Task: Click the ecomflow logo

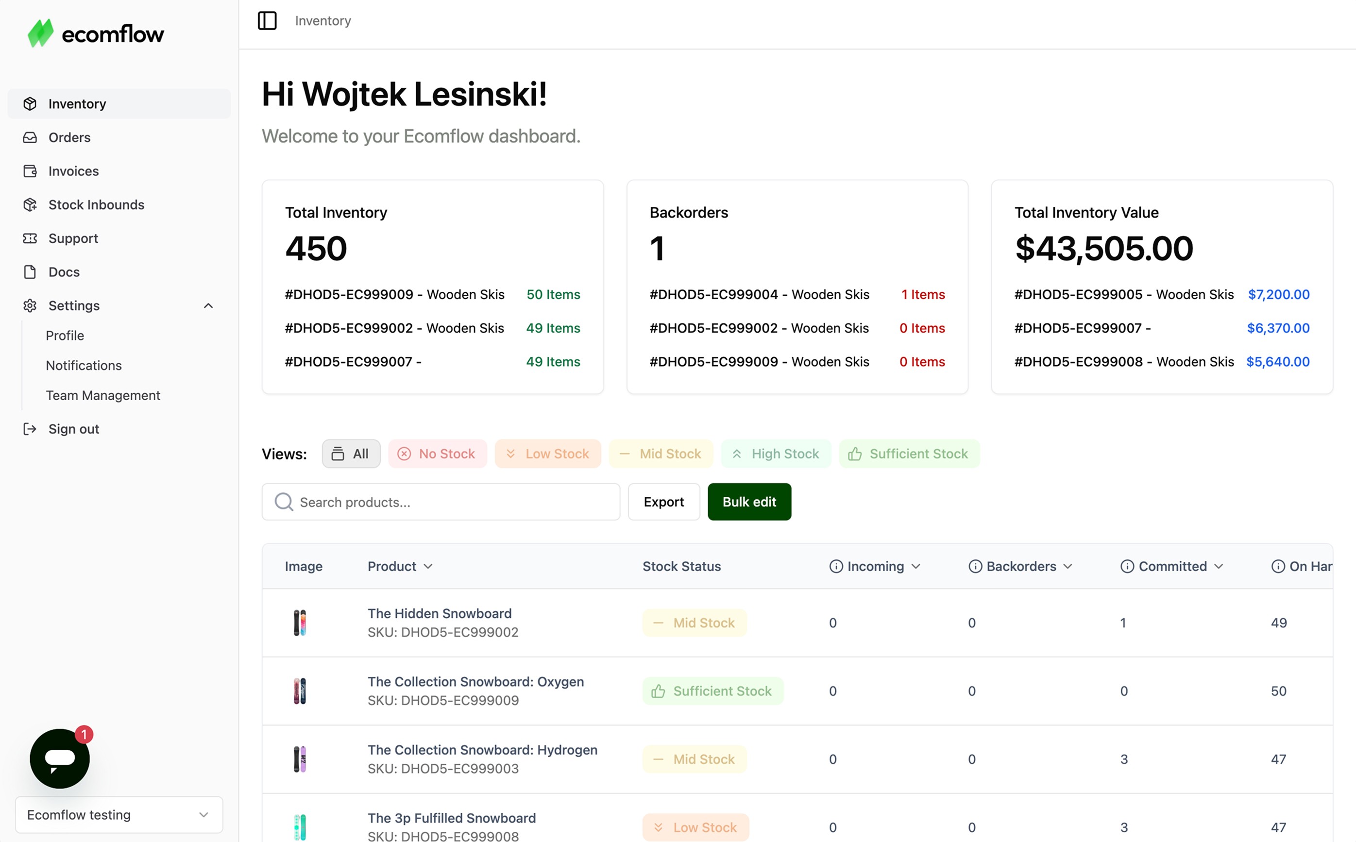Action: point(96,34)
